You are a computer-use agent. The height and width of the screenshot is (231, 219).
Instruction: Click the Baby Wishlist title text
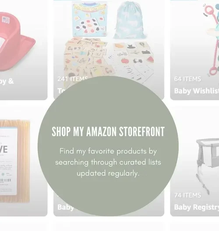[x=197, y=91]
